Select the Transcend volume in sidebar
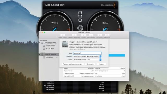Screen dimensions: 167x94 49,57
